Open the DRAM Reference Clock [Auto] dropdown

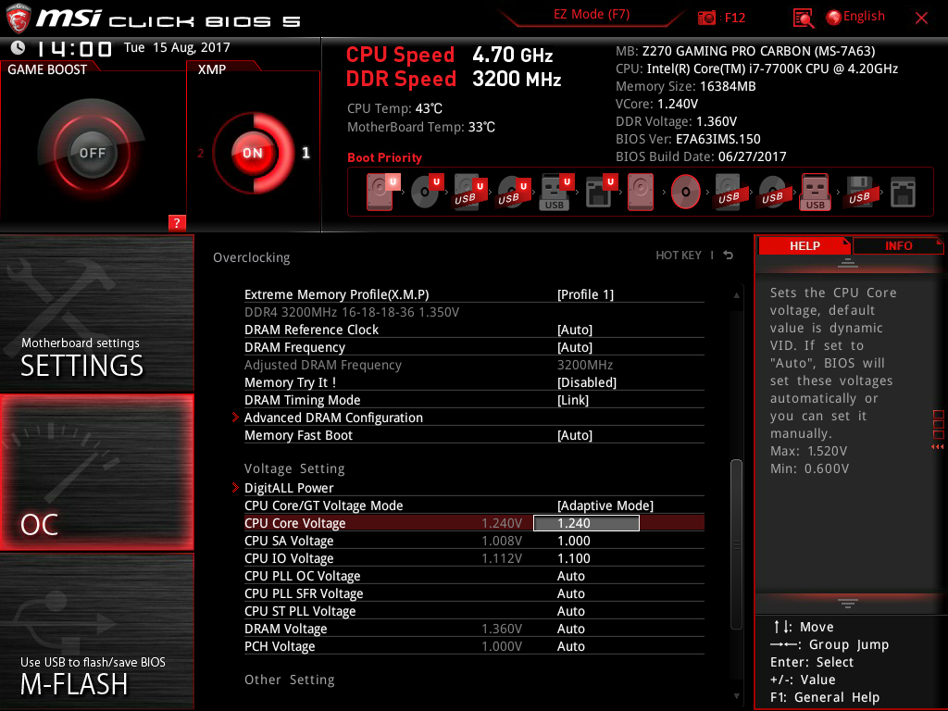[x=574, y=330]
